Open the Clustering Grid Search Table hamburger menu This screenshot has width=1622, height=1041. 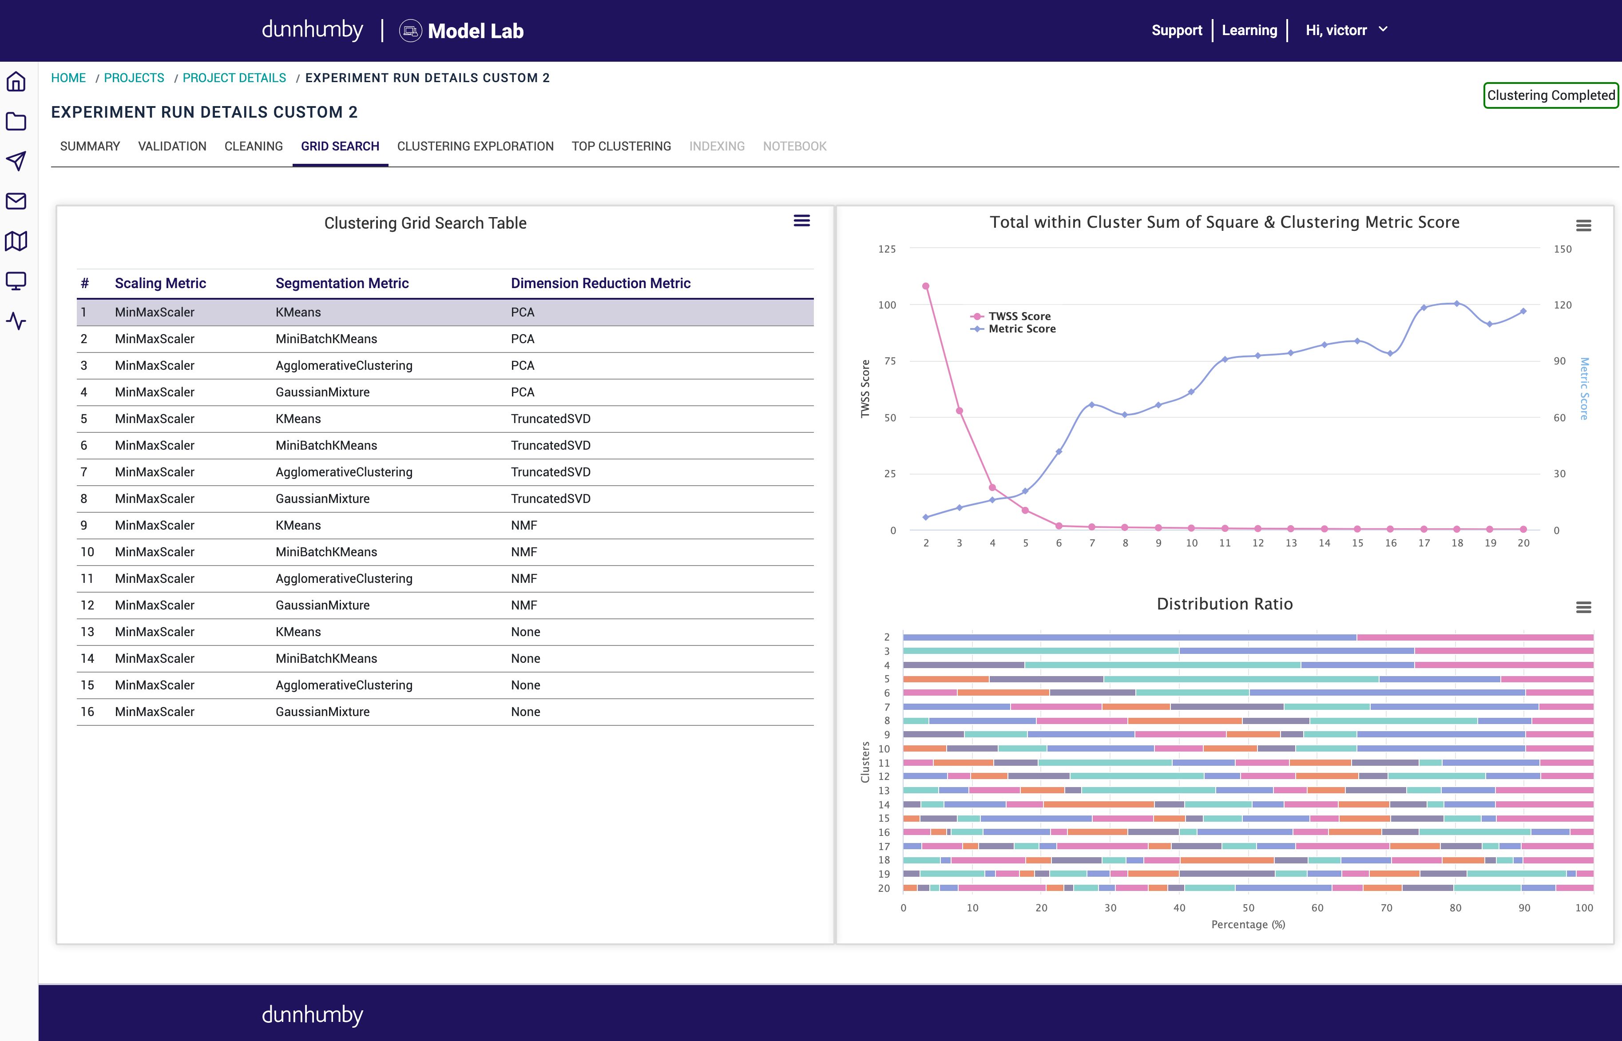(802, 220)
